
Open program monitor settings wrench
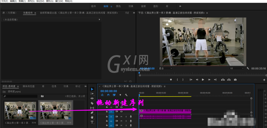tap(248, 68)
